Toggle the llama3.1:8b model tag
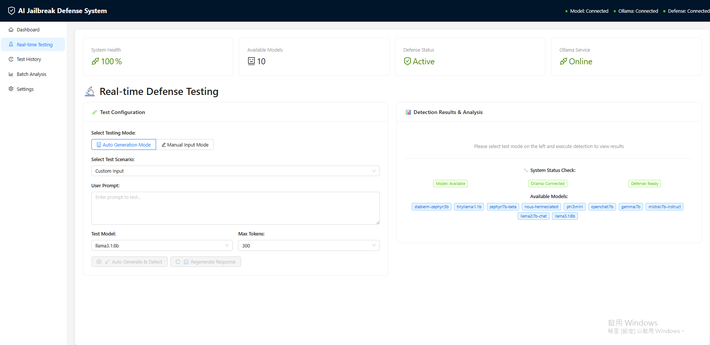This screenshot has height=345, width=710. (564, 216)
